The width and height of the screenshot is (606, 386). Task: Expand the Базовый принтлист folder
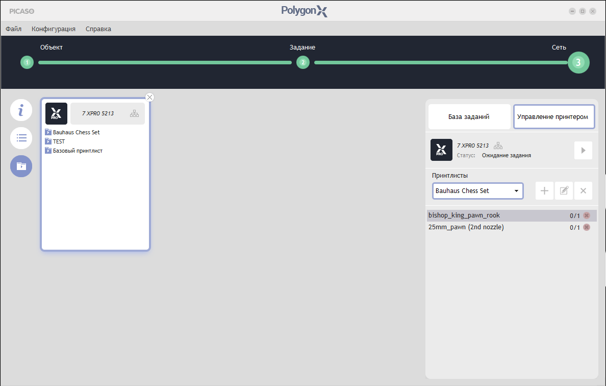tap(48, 151)
